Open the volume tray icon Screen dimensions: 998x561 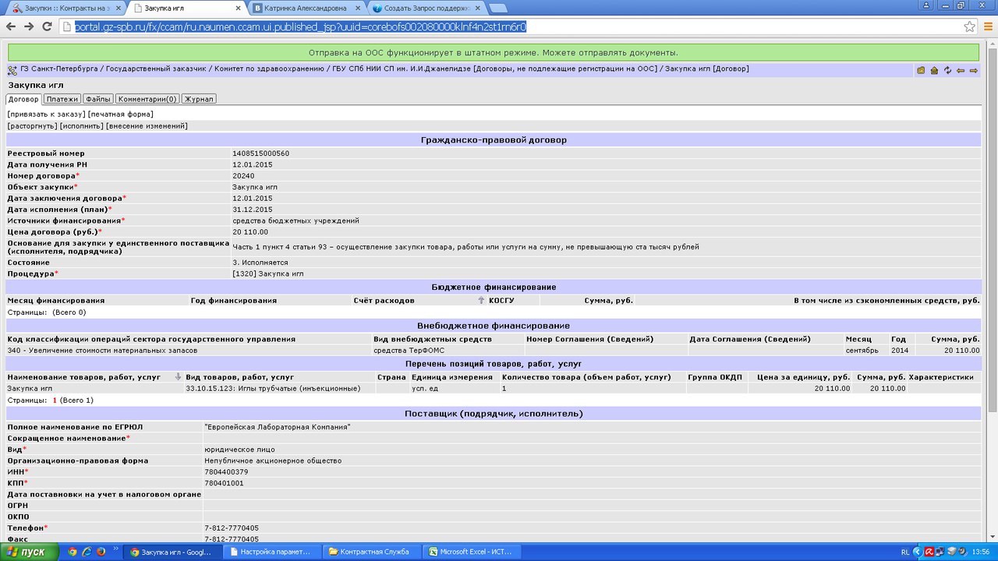point(962,552)
